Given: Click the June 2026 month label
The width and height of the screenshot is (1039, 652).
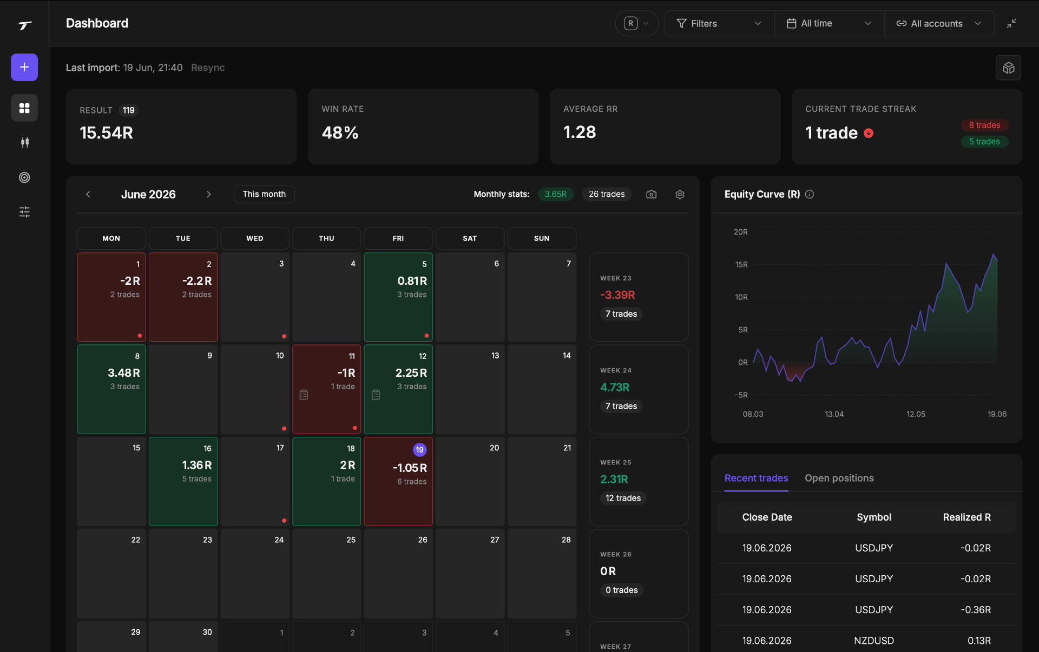Looking at the screenshot, I should 148,194.
